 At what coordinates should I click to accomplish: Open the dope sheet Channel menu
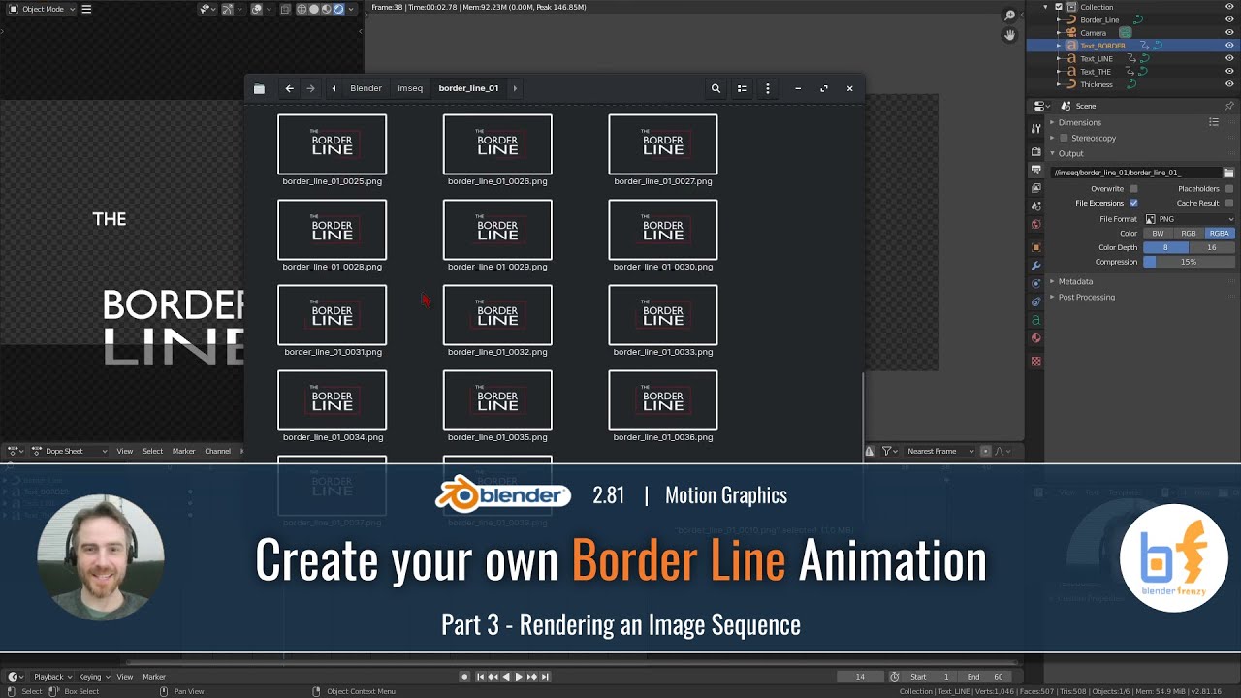[218, 451]
